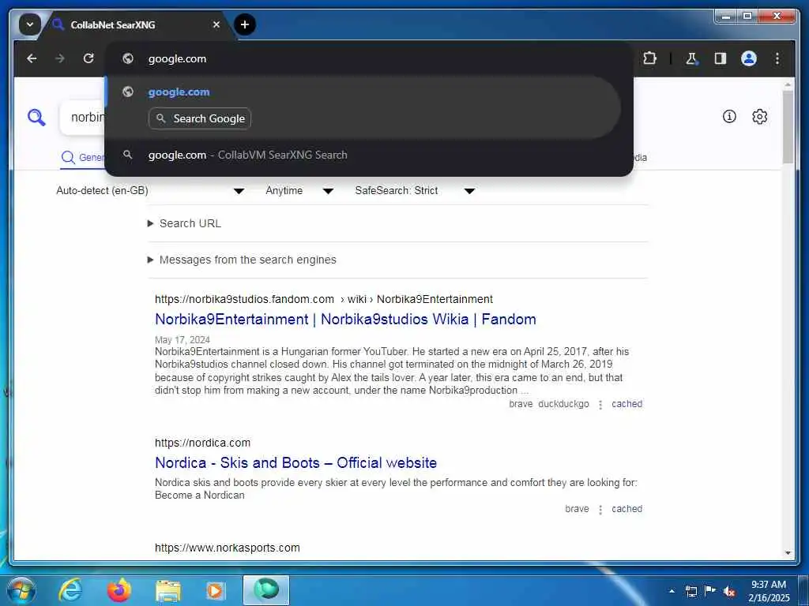Image resolution: width=809 pixels, height=606 pixels.
Task: Open the extensions puzzle icon
Action: tap(649, 58)
